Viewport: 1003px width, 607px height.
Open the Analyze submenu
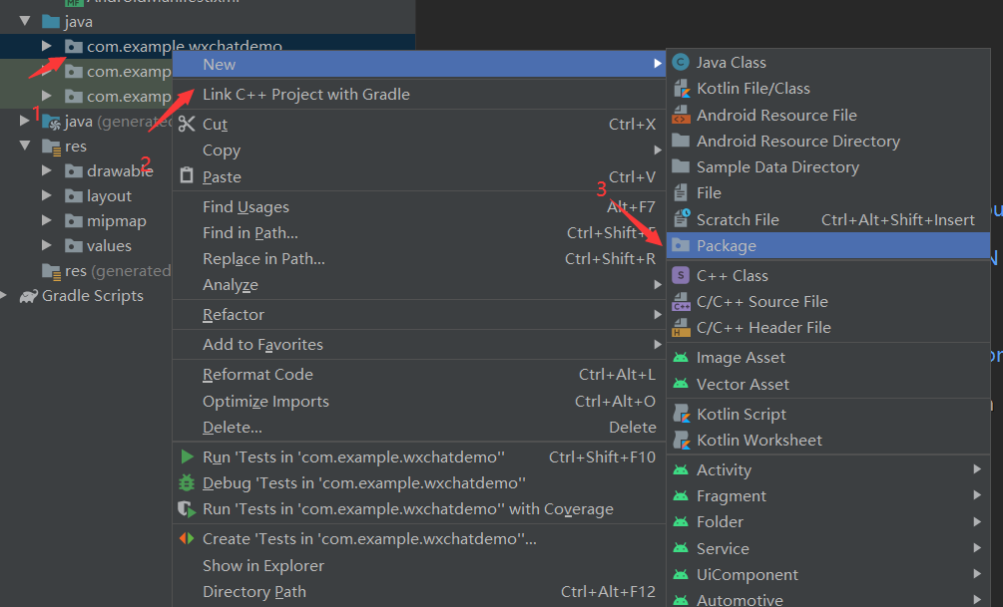(419, 285)
